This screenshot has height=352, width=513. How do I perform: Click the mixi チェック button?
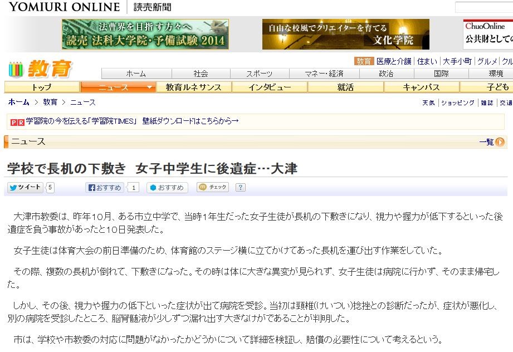tap(213, 187)
